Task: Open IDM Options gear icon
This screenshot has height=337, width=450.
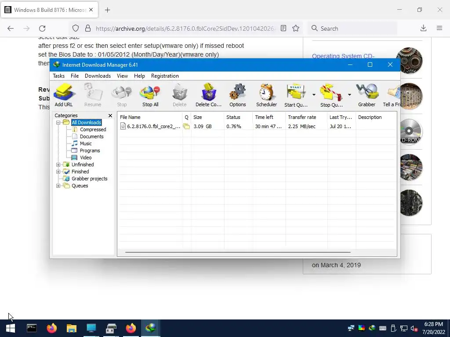Action: coord(237,95)
